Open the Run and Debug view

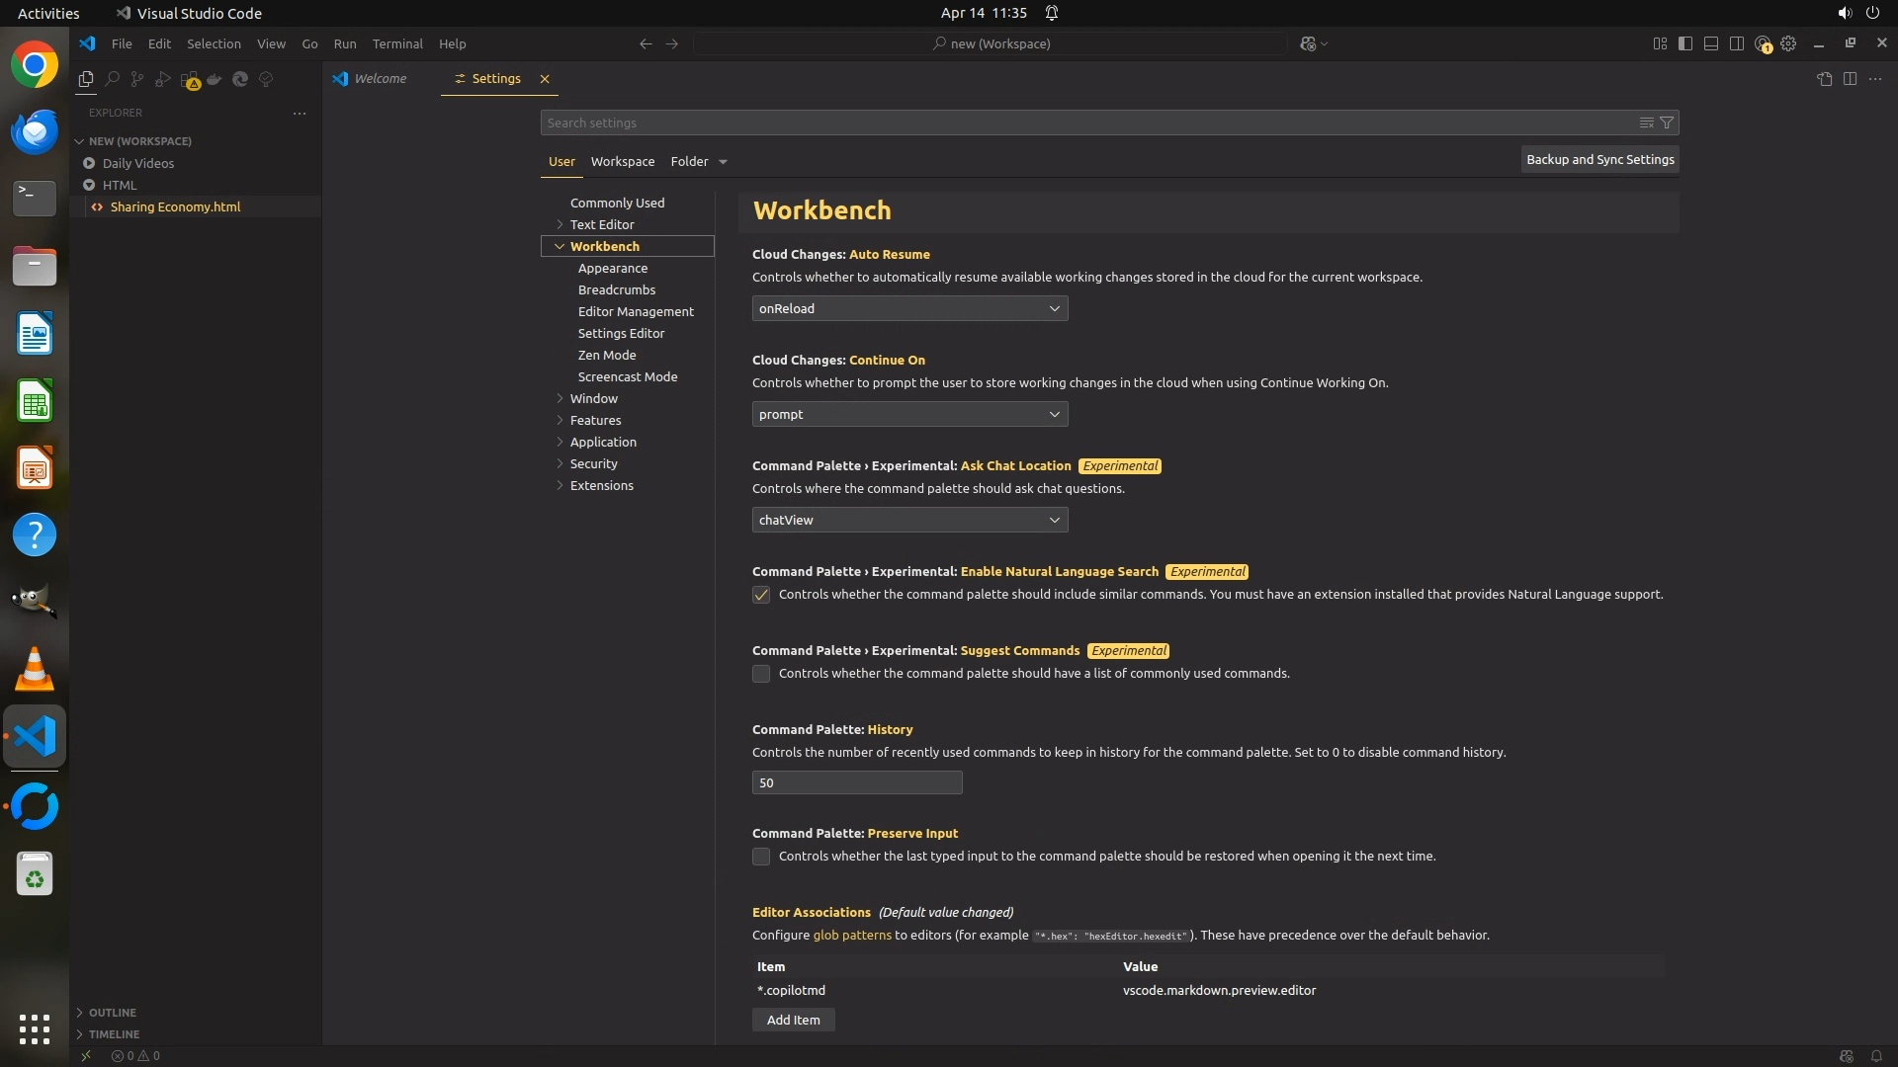click(x=163, y=79)
